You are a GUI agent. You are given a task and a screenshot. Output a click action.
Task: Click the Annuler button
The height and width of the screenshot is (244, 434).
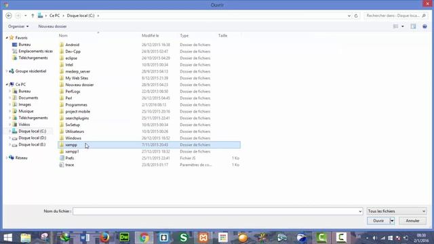(412, 221)
